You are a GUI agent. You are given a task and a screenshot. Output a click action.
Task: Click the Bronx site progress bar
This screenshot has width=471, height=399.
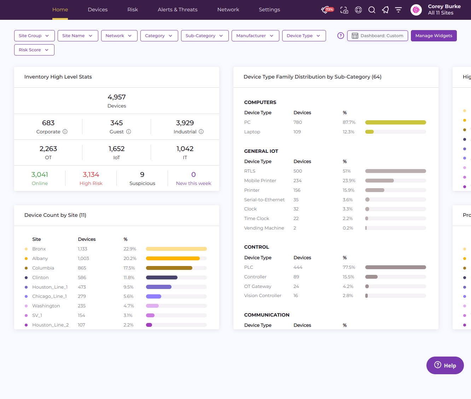click(176, 249)
